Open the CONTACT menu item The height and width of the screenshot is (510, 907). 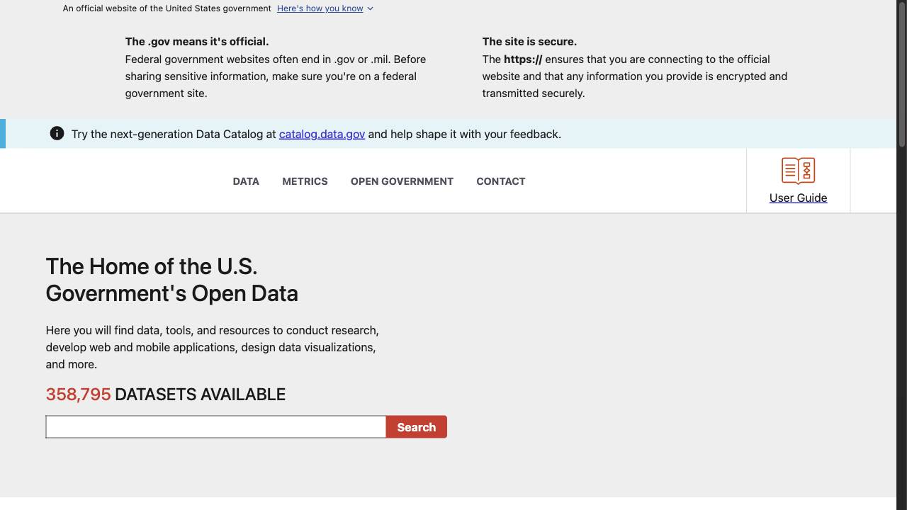click(x=501, y=181)
